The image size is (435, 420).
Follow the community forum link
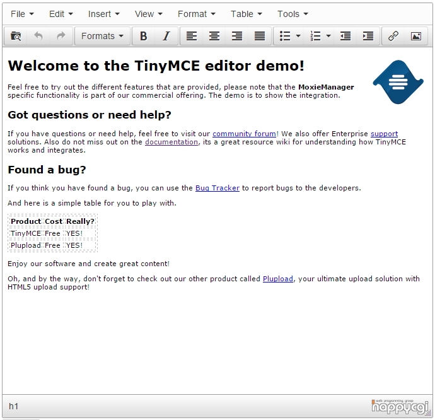pyautogui.click(x=244, y=134)
